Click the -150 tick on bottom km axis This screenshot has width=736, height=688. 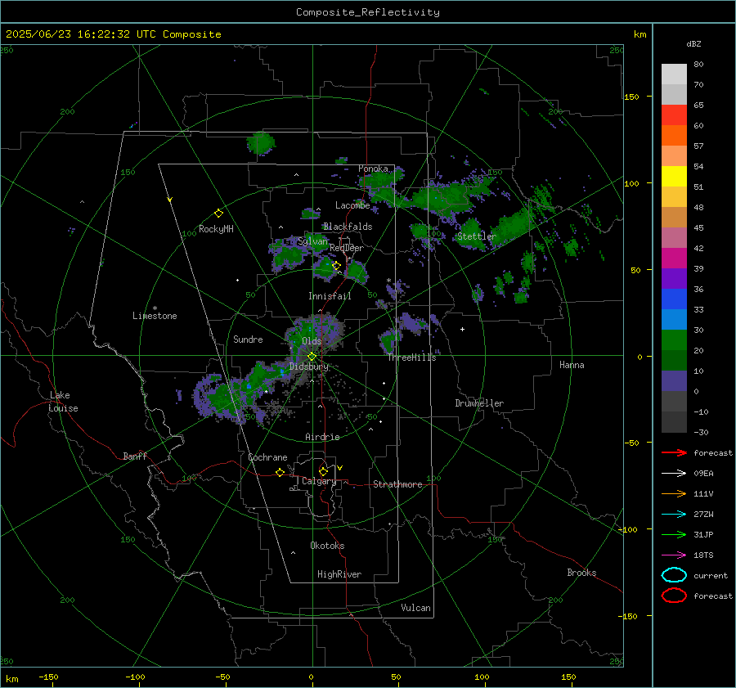click(x=48, y=677)
